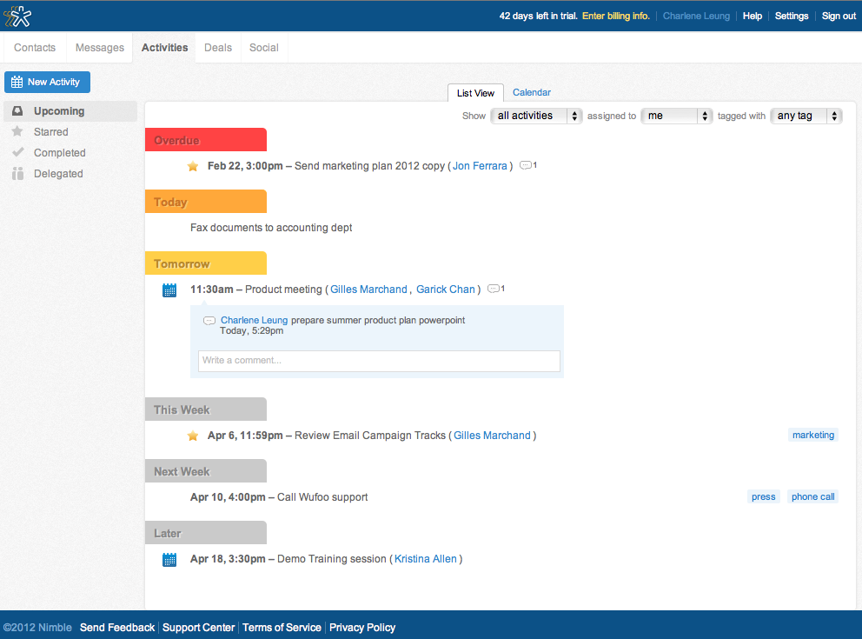Click the Completed checkmark icon in sidebar
The width and height of the screenshot is (862, 639).
17,152
